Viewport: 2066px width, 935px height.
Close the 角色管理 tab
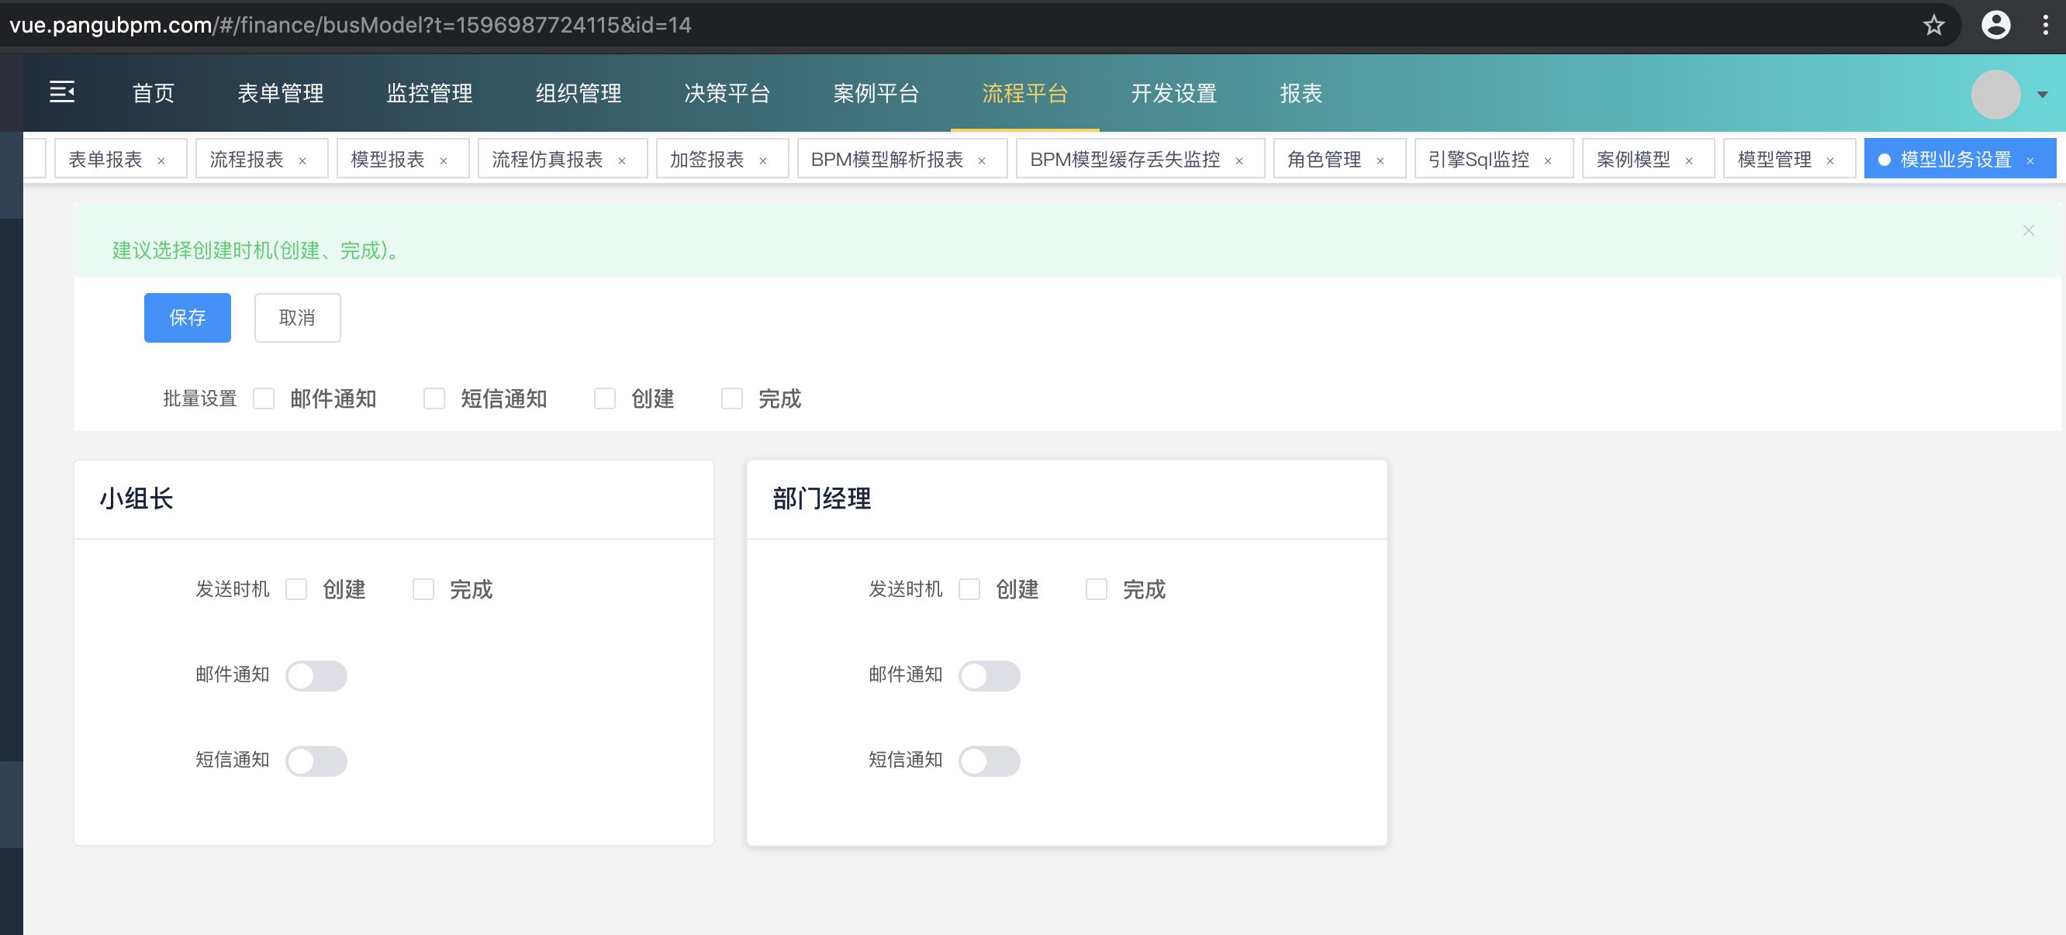(x=1380, y=160)
